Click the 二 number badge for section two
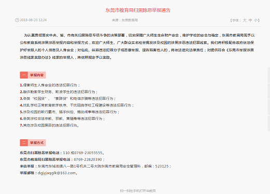 click(24, 143)
